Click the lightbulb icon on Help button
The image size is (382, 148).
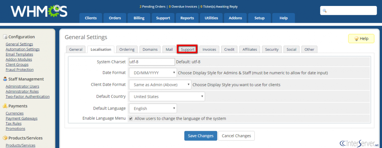356,39
